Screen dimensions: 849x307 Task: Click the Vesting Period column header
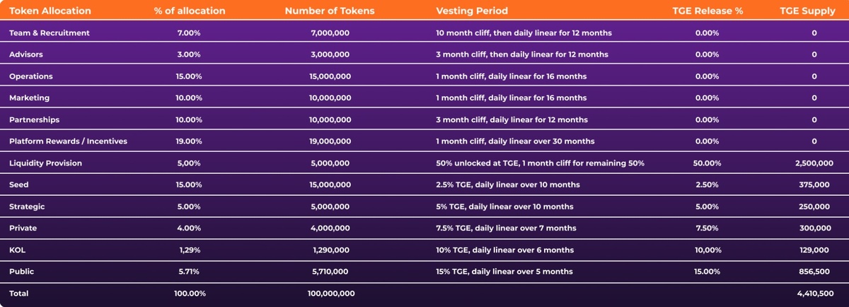[x=472, y=11]
